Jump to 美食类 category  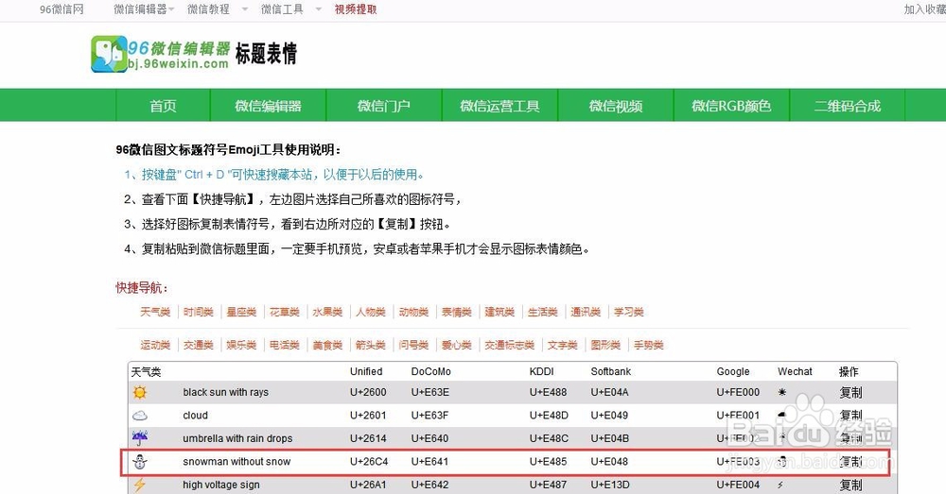click(x=327, y=345)
